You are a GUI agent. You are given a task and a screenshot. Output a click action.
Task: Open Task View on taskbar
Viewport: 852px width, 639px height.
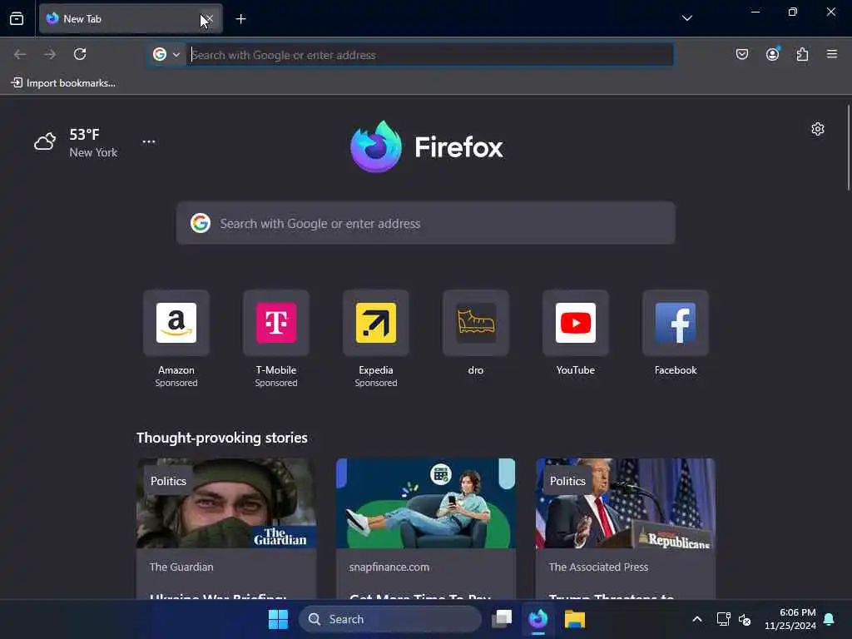pyautogui.click(x=502, y=619)
